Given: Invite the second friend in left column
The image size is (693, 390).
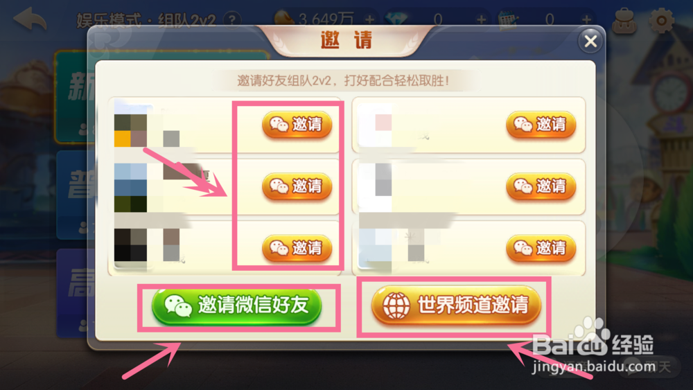Looking at the screenshot, I should (297, 186).
